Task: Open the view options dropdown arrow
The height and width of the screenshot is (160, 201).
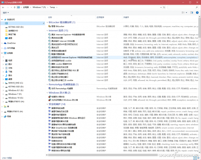Action: click(186, 13)
